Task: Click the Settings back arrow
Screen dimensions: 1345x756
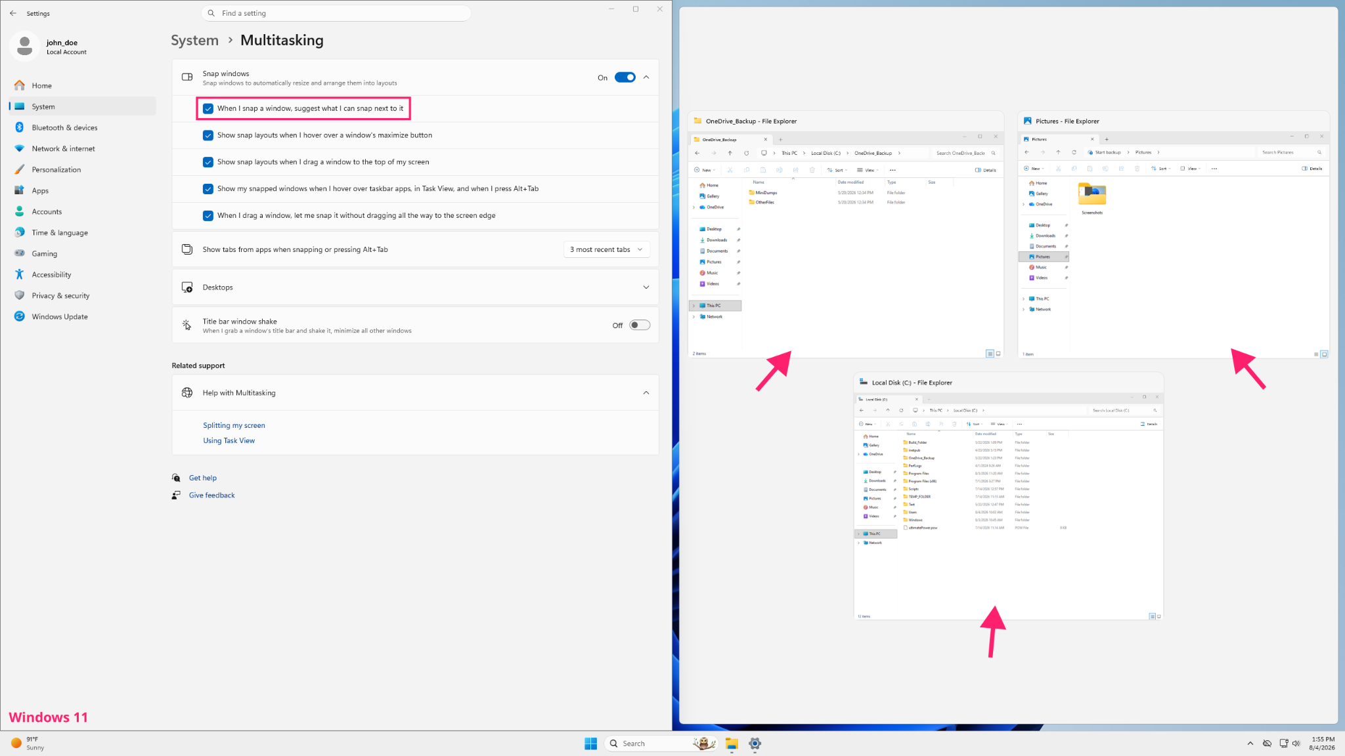Action: click(13, 13)
